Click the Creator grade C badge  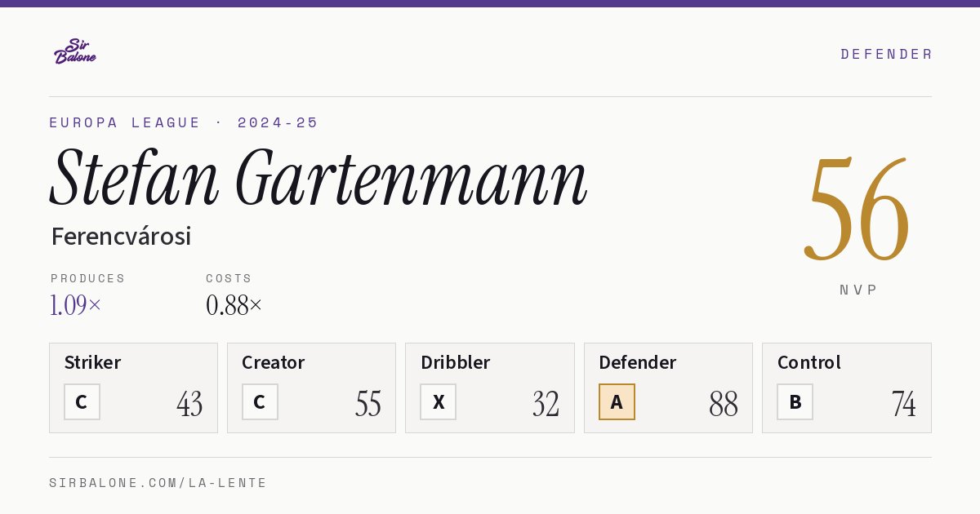[x=260, y=402]
